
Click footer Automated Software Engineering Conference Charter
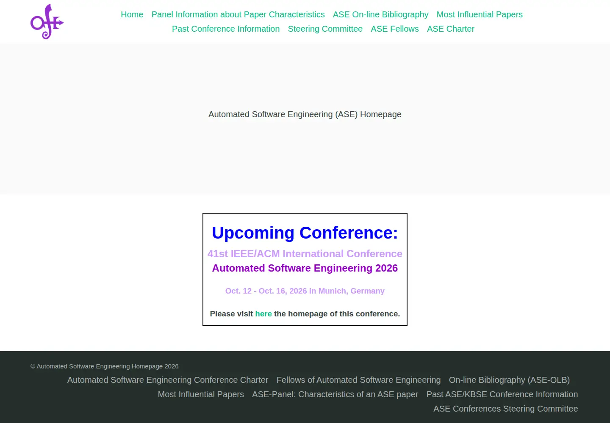[168, 380]
